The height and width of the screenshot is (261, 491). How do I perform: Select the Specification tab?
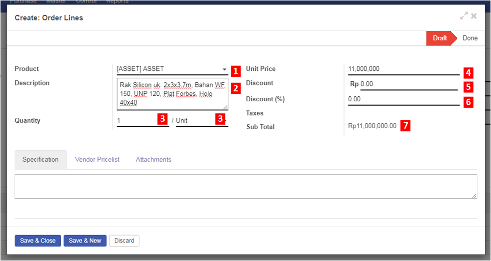(x=40, y=159)
